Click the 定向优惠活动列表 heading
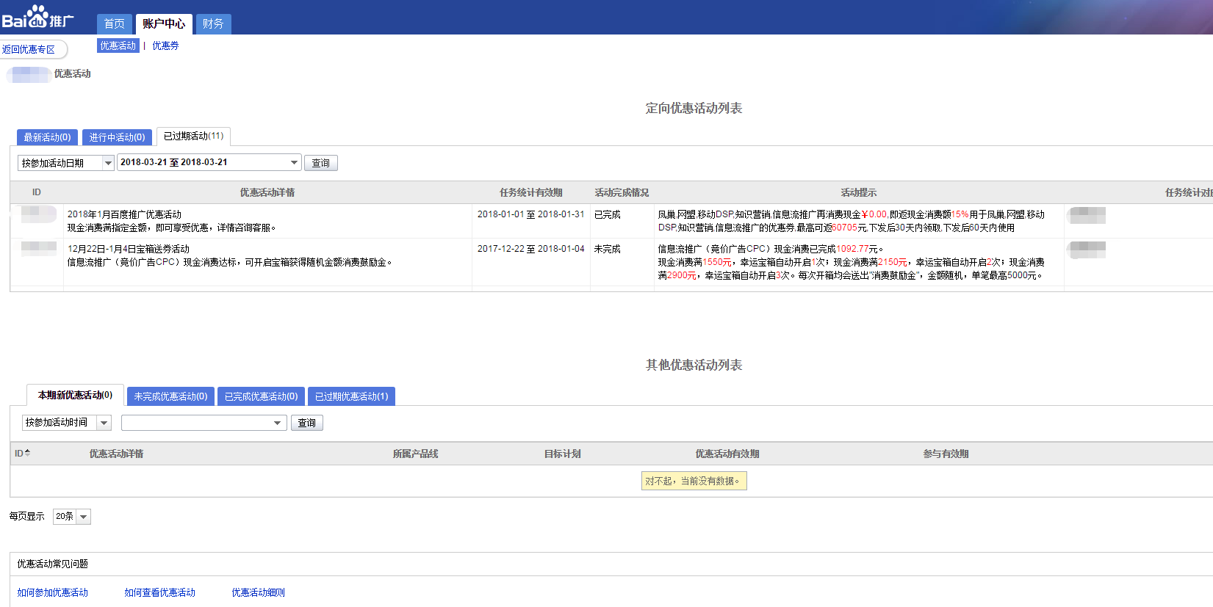The height and width of the screenshot is (607, 1213). pyautogui.click(x=694, y=108)
